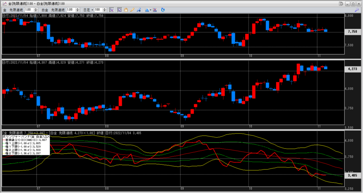
Task: Toggle the crosshair display button
Action: [111, 10]
